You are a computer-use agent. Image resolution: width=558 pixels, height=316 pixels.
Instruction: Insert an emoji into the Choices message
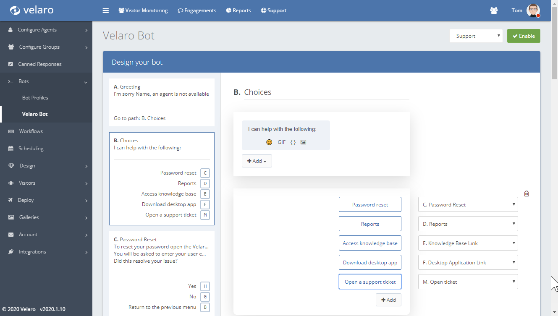(269, 142)
